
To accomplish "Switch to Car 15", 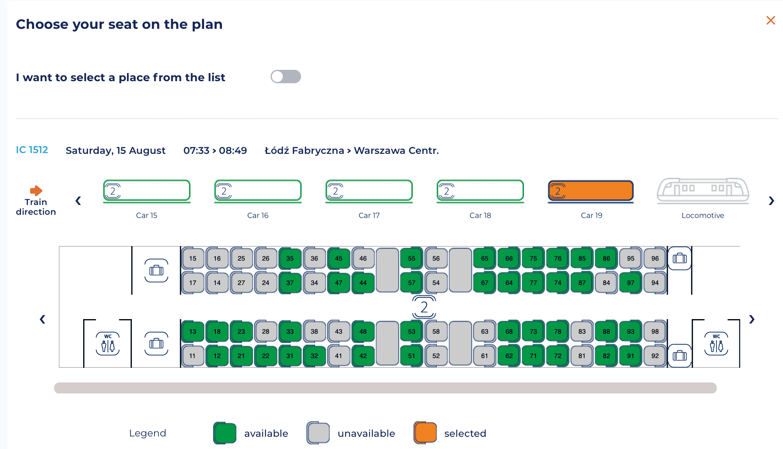I will pos(146,191).
